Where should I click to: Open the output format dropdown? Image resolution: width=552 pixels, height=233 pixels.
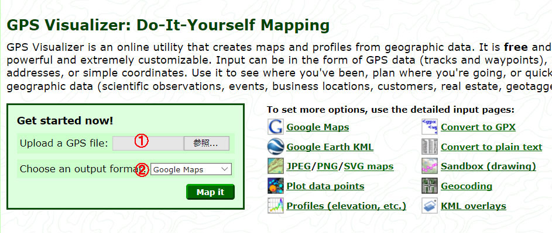pyautogui.click(x=191, y=169)
